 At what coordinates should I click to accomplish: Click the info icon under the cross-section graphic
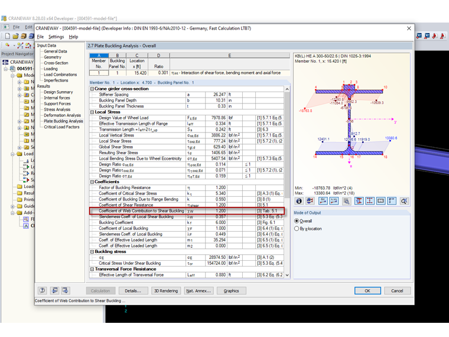(x=299, y=201)
